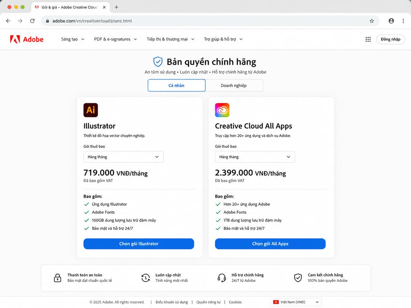The width and height of the screenshot is (411, 308).
Task: Click the refresh clock icon for Luôn cập nhật
Action: pos(145,278)
